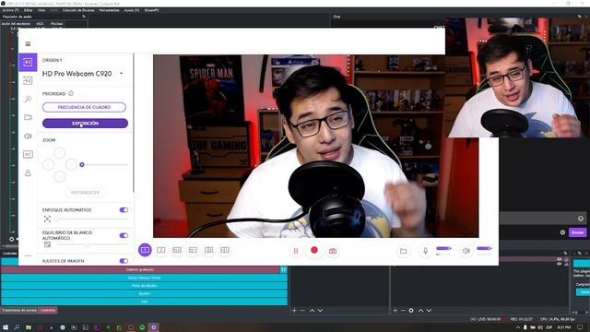Image resolution: width=590 pixels, height=332 pixels.
Task: Adjust the microphone volume slider
Action: [x=443, y=248]
